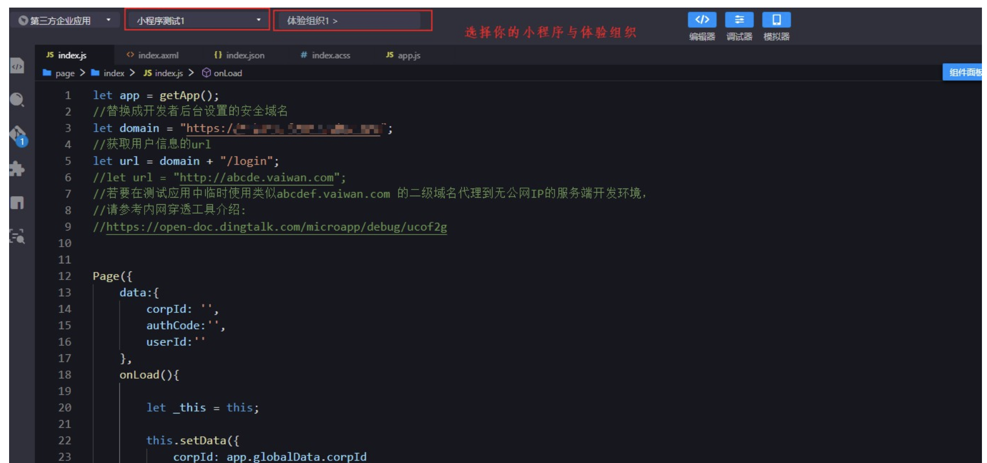Click the index folder breadcrumb
The width and height of the screenshot is (987, 463).
[x=108, y=73]
